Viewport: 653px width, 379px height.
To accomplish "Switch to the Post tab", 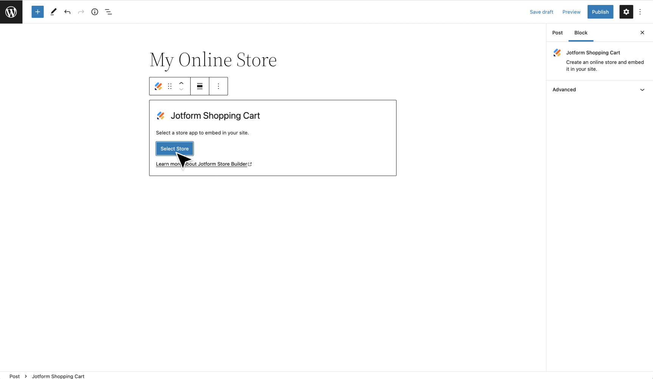I will (557, 33).
